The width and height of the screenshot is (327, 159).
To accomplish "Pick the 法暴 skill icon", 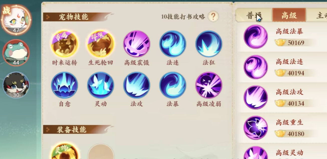I will [173, 85].
